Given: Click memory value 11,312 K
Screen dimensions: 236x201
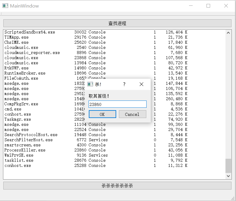Looking at the screenshot, I should click(178, 165).
